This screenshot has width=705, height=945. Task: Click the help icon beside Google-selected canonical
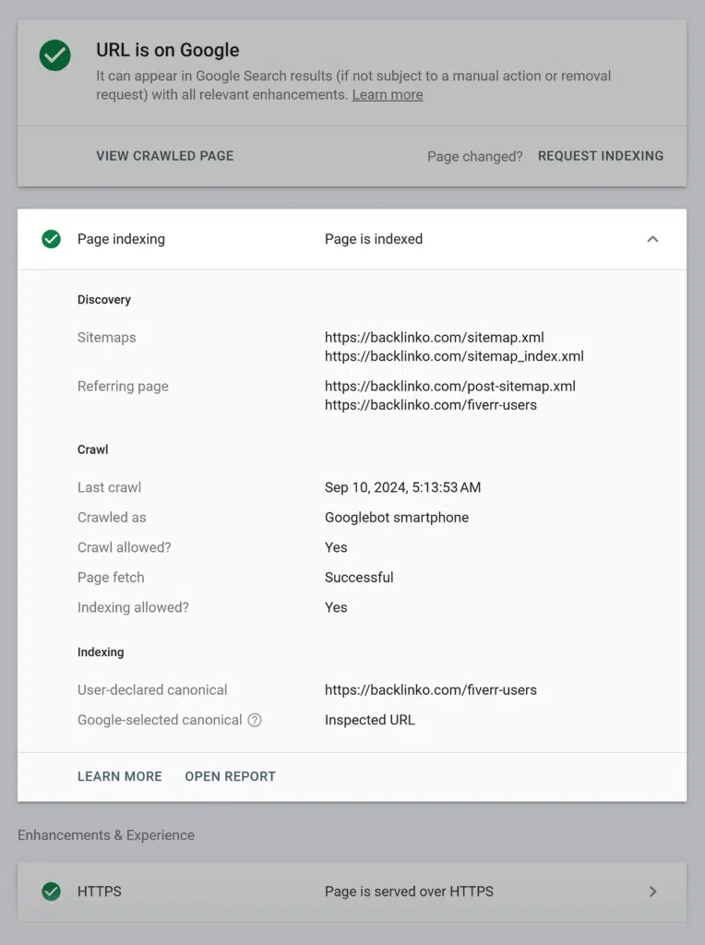point(255,720)
